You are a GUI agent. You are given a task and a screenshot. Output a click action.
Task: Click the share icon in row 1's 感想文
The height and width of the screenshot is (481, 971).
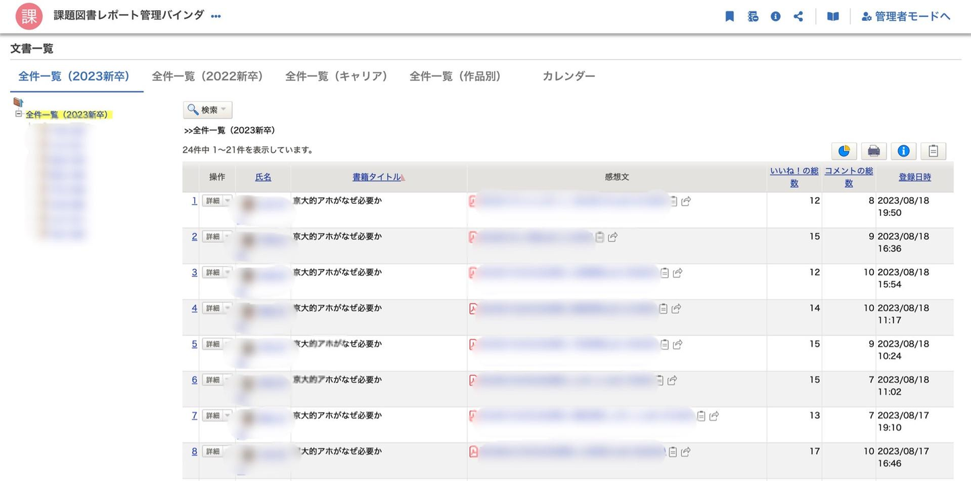click(686, 201)
